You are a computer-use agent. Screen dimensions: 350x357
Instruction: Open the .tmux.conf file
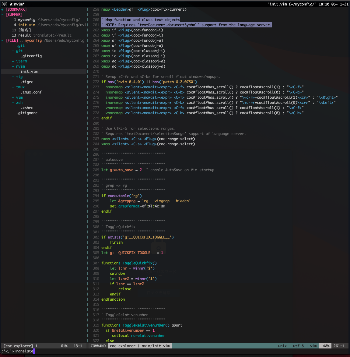pos(31,92)
